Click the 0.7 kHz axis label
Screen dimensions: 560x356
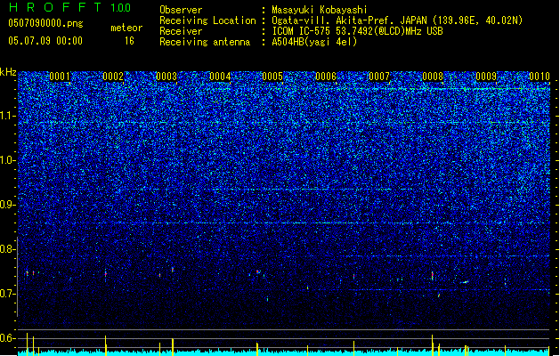coord(7,294)
